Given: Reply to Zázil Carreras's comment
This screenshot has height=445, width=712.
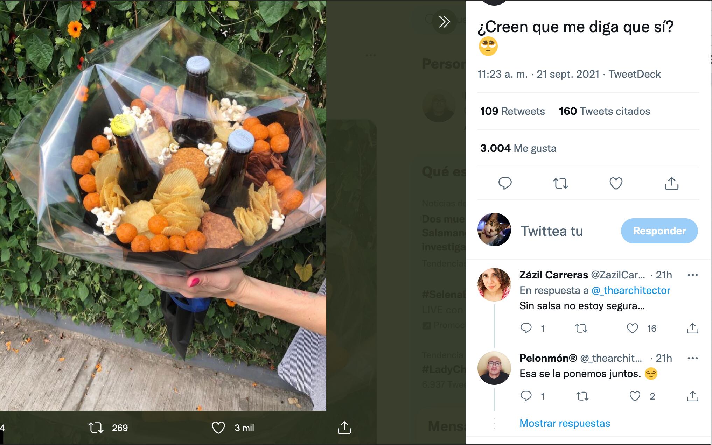Looking at the screenshot, I should [526, 328].
